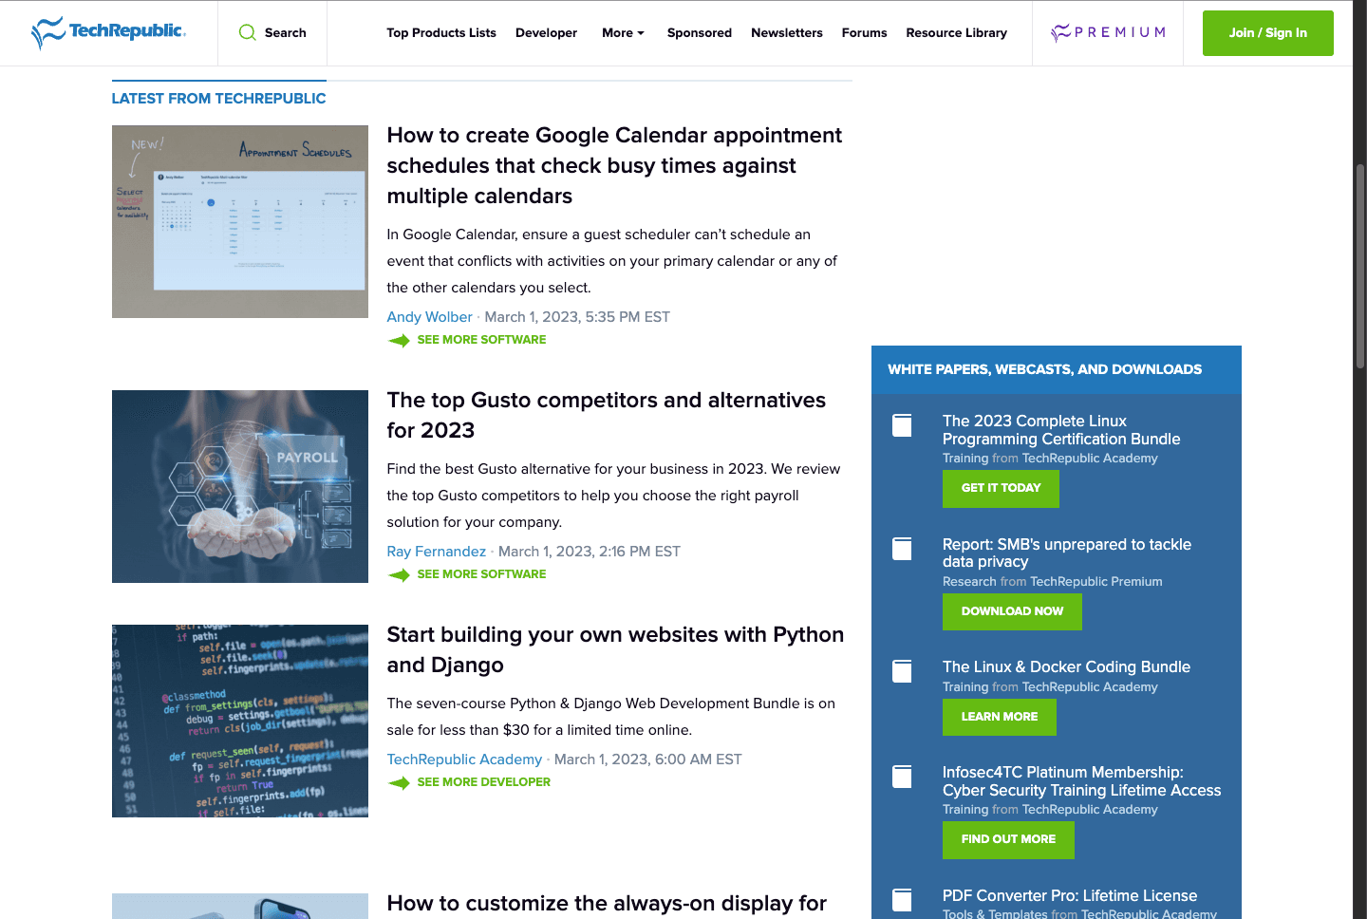Open the always-on display article thumbnail
Viewport: 1367px width, 919px height.
point(240,906)
